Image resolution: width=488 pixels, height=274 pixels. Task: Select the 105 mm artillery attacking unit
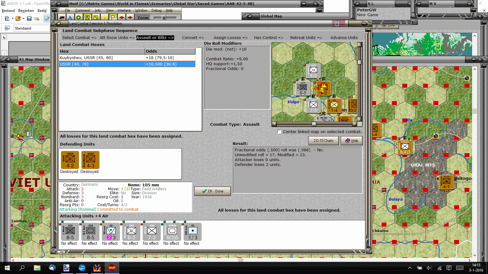pyautogui.click(x=192, y=232)
